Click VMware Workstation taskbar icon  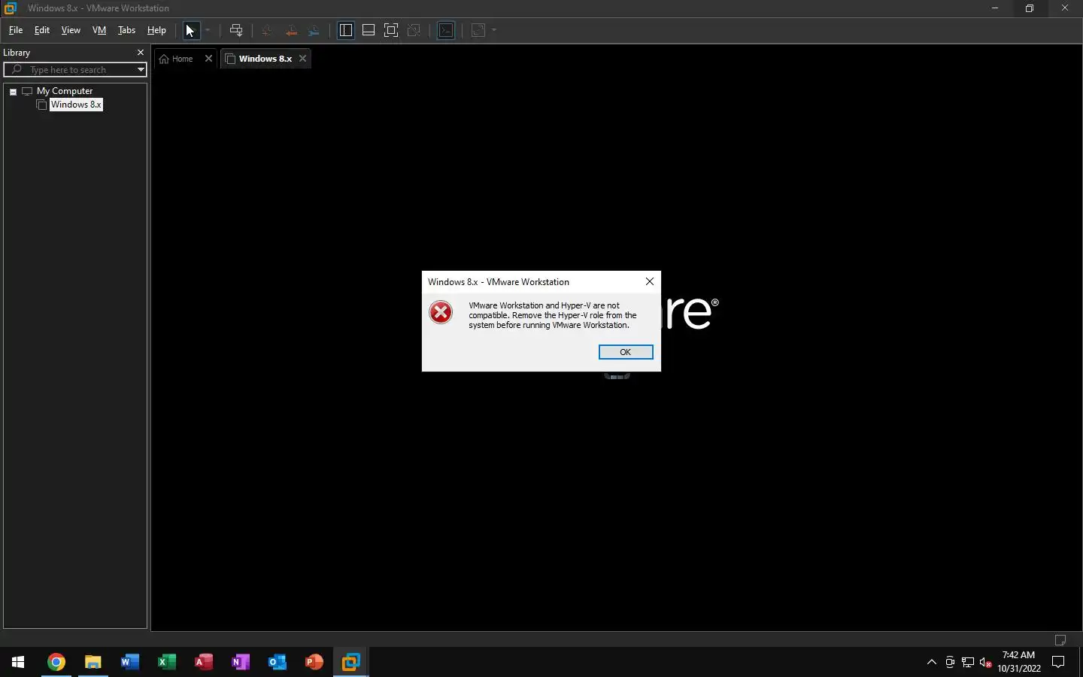tap(350, 662)
